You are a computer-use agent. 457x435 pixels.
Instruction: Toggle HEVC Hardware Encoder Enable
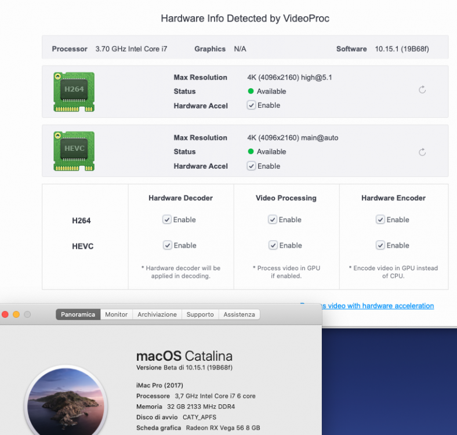[x=380, y=245]
